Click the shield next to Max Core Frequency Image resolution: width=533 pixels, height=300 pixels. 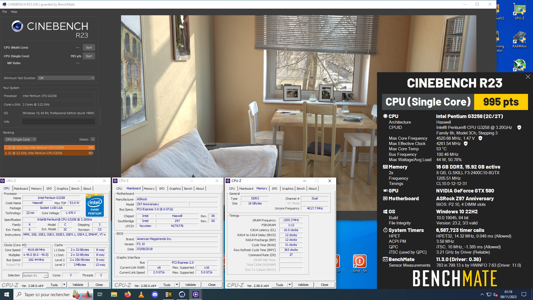480,138
